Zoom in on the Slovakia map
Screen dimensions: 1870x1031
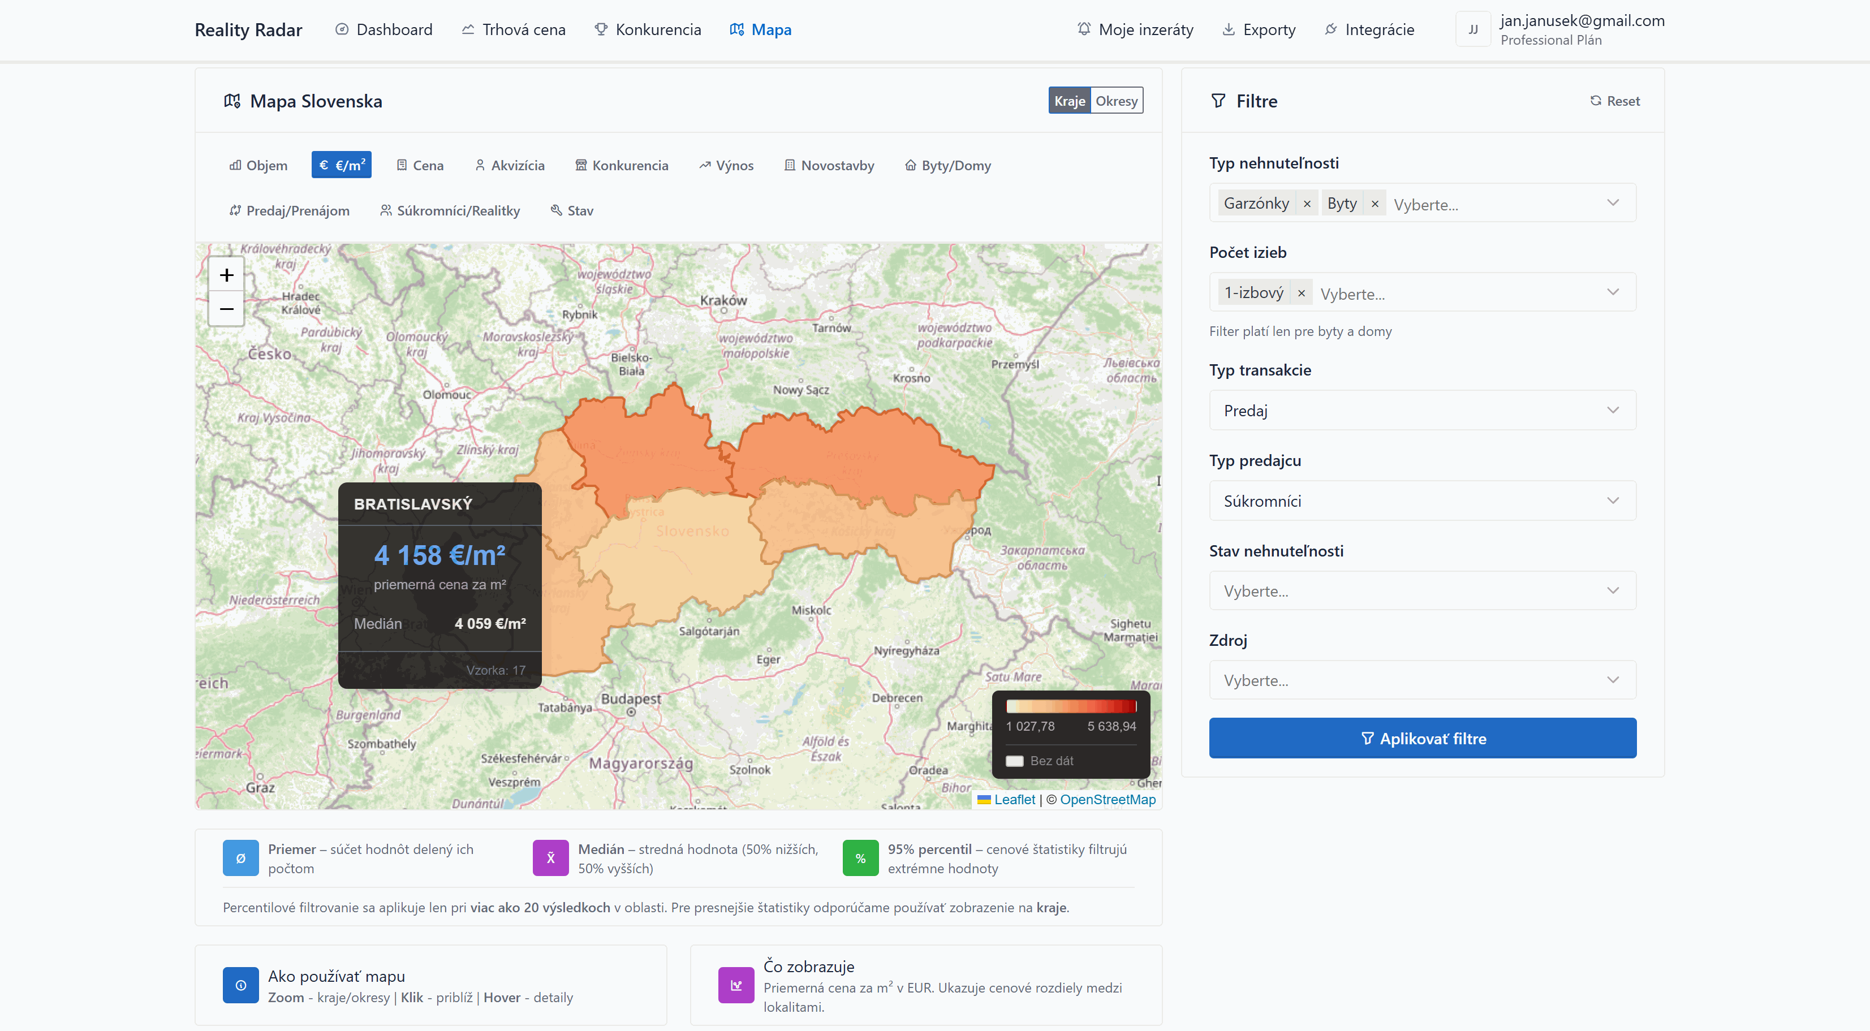[226, 274]
